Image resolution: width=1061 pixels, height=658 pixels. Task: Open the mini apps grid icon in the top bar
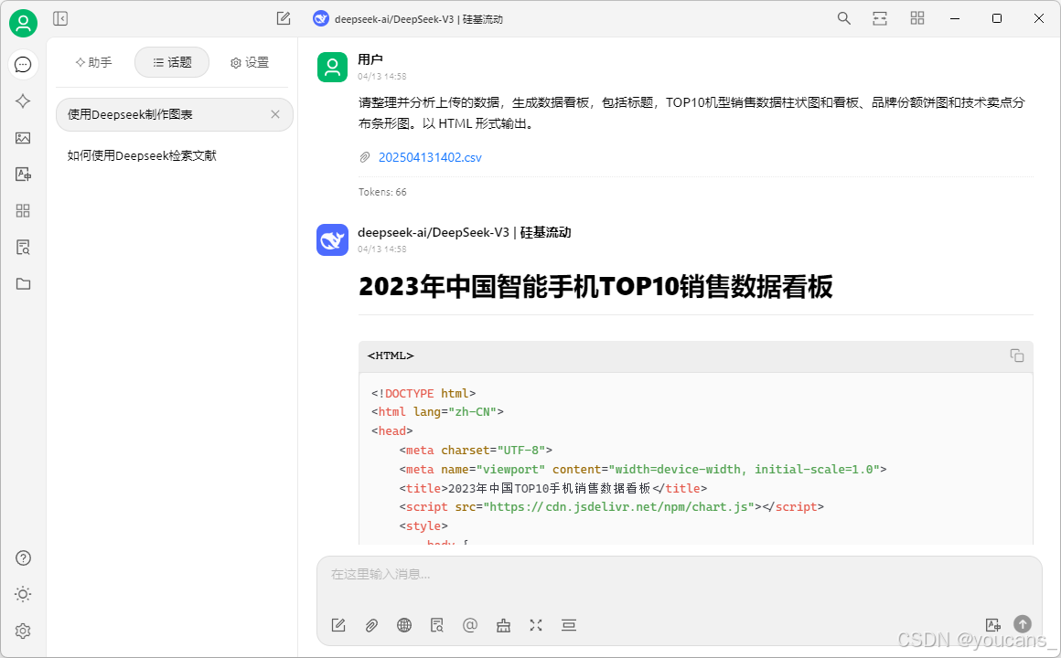[x=916, y=18]
